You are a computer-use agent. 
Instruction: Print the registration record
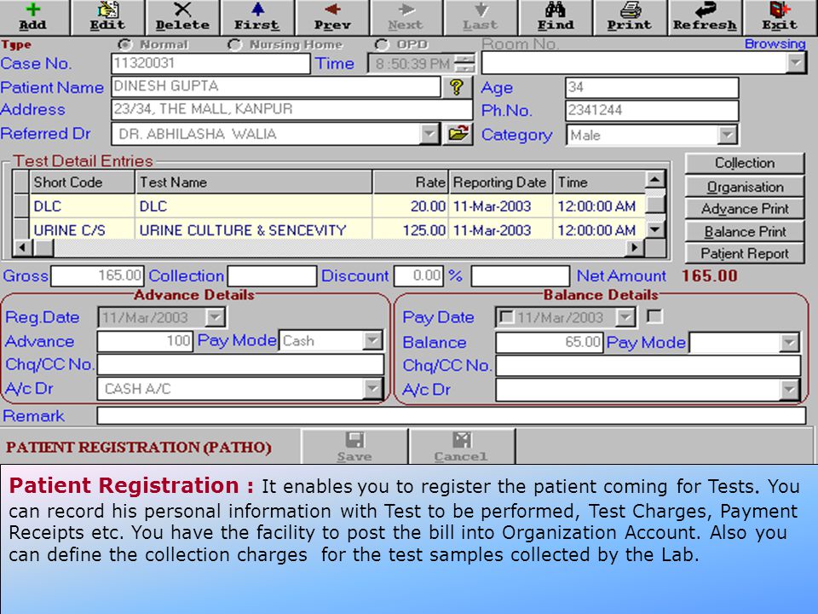pyautogui.click(x=630, y=17)
